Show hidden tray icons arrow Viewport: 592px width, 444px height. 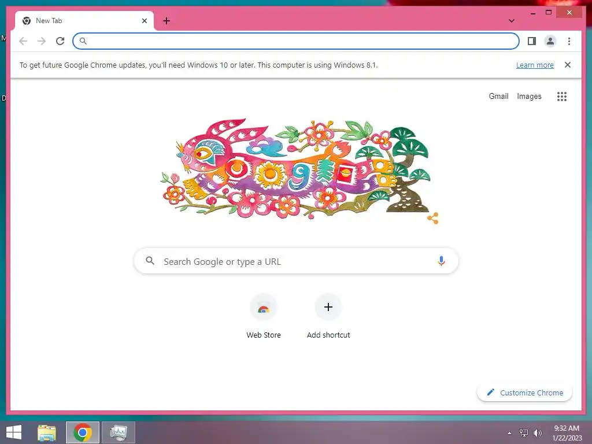(x=510, y=433)
